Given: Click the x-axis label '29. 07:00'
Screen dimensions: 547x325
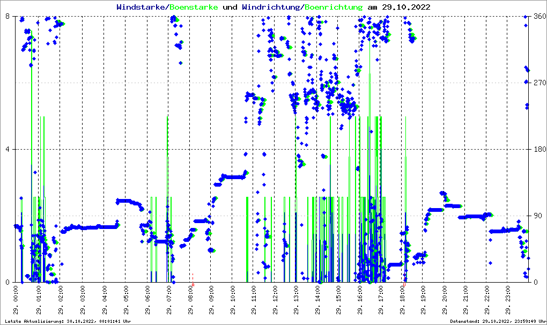Looking at the screenshot, I should click(x=169, y=300).
